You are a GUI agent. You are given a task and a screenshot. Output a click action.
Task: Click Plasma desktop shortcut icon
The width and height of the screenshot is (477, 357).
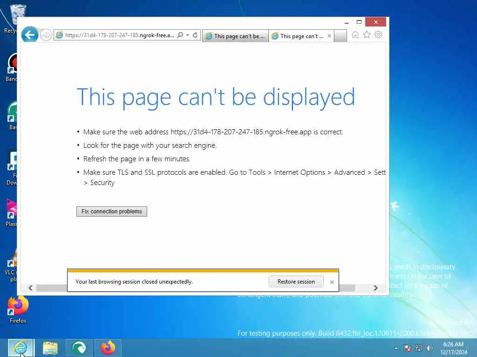(12, 212)
